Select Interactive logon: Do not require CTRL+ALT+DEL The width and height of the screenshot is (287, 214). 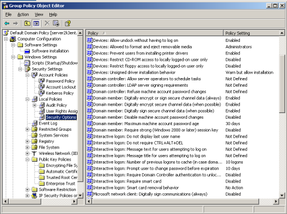pyautogui.click(x=138, y=143)
